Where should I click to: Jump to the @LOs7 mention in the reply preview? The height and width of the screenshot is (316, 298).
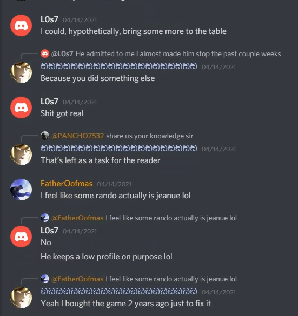(62, 54)
